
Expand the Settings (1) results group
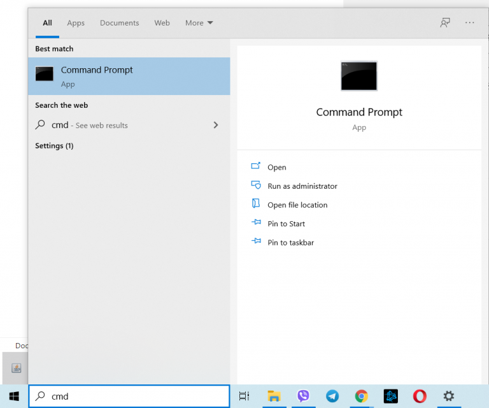[54, 146]
